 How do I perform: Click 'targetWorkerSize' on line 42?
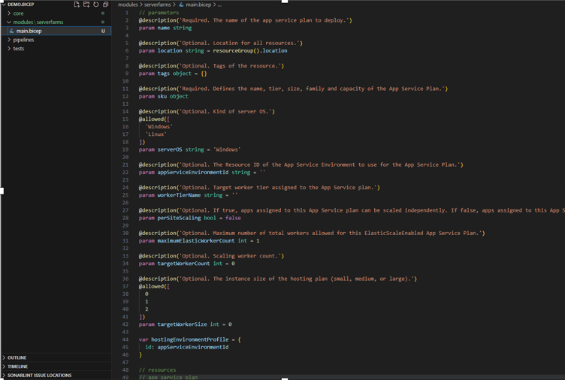[x=182, y=324]
